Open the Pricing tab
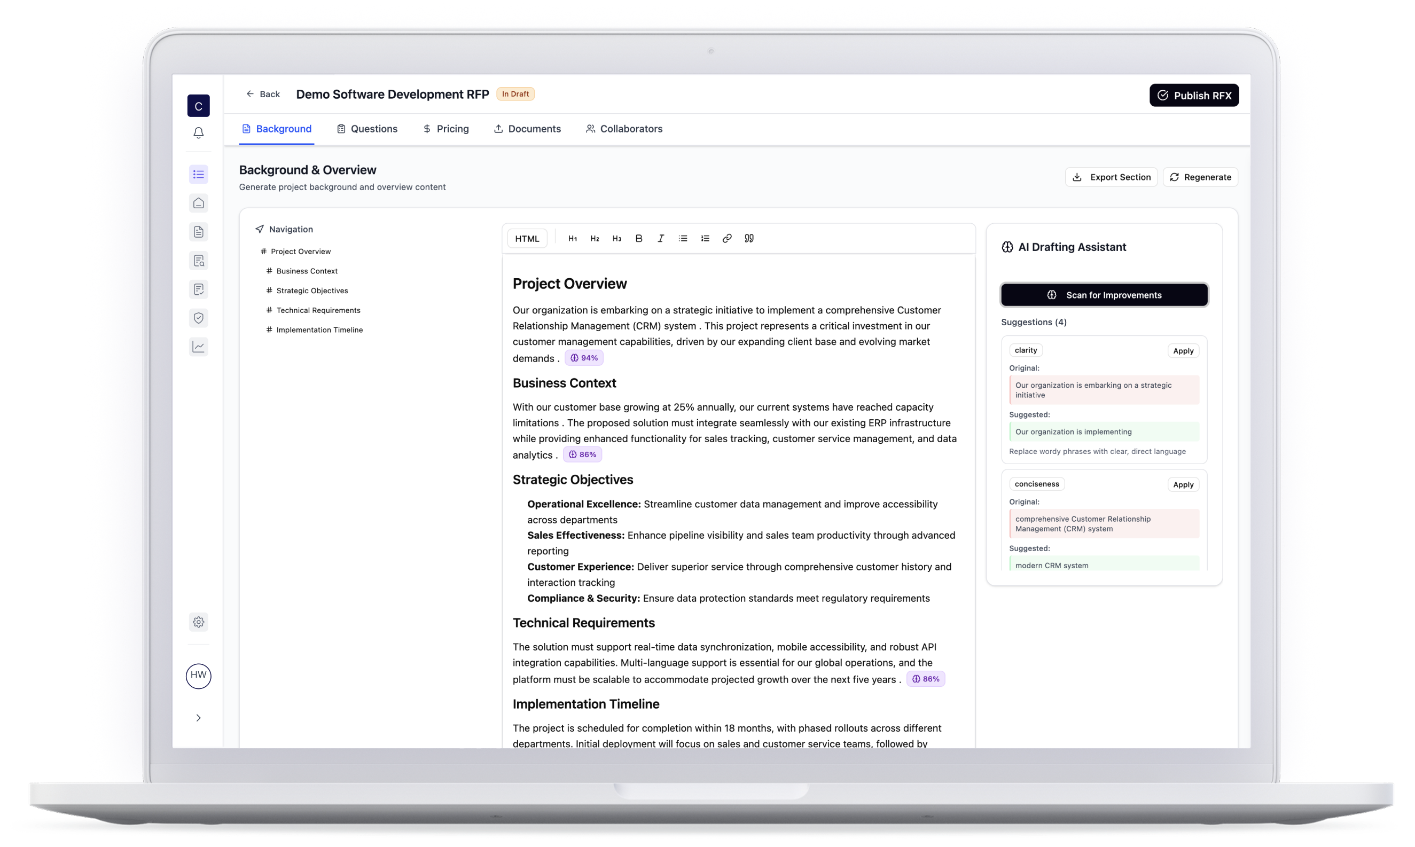Image resolution: width=1415 pixels, height=847 pixels. coord(446,129)
